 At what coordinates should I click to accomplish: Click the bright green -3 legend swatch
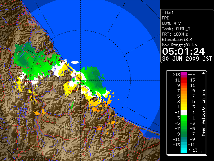coord(184,118)
